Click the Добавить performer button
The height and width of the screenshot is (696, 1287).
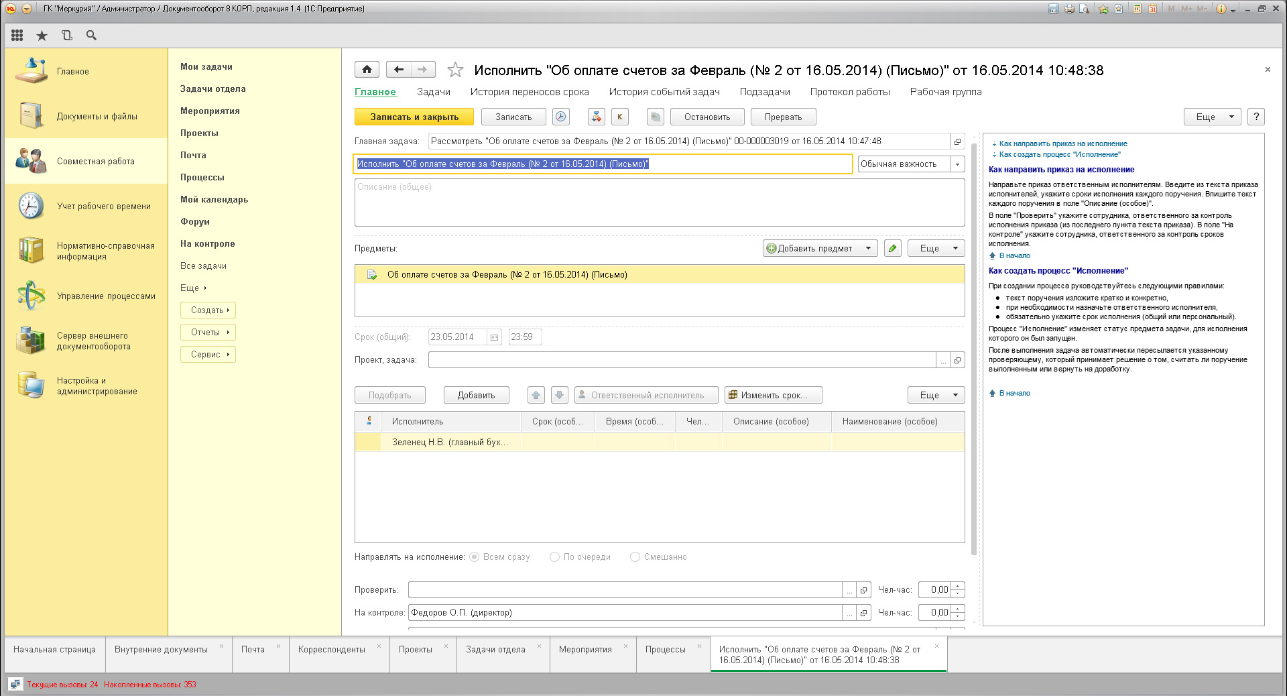pos(476,395)
